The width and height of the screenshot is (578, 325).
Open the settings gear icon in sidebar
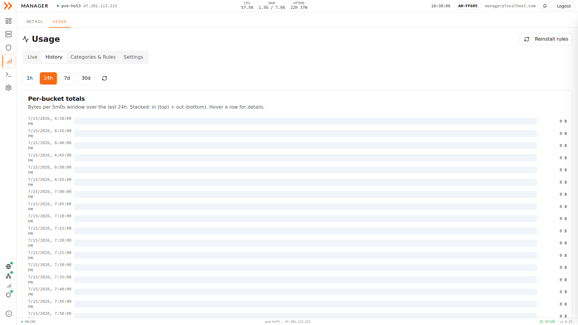(8, 88)
